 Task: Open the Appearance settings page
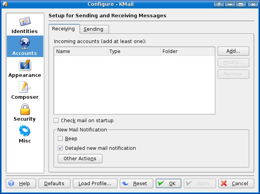point(25,69)
